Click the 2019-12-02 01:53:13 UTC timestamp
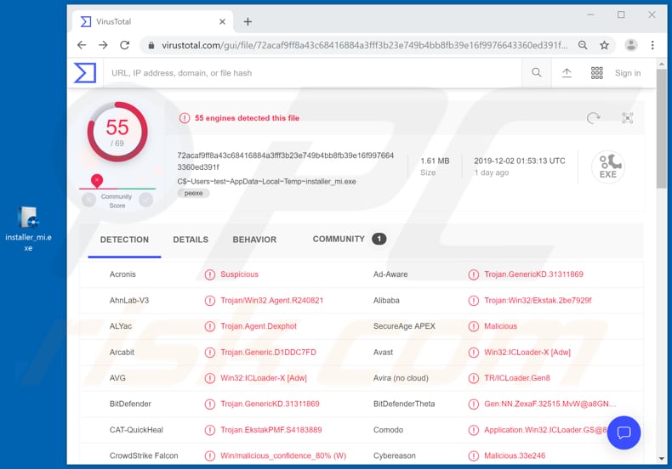Viewport: 672px width, 469px height. pos(520,161)
